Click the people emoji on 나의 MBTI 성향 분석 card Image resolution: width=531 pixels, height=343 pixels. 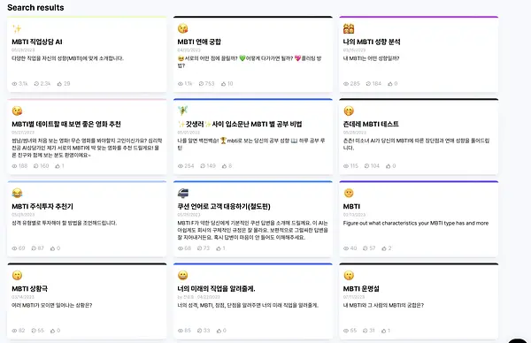pyautogui.click(x=349, y=29)
